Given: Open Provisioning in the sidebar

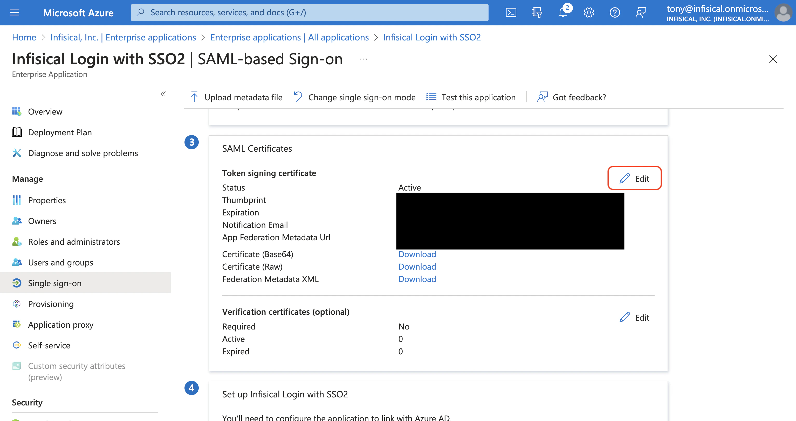Looking at the screenshot, I should 51,304.
